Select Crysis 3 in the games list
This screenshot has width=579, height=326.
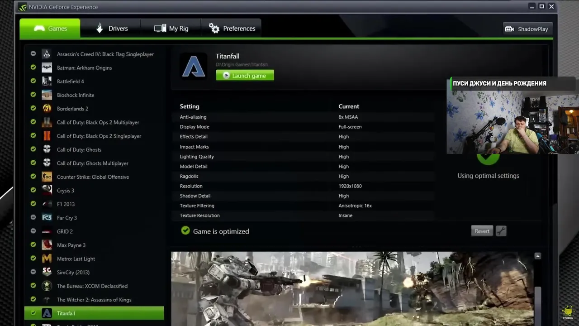[94, 190]
